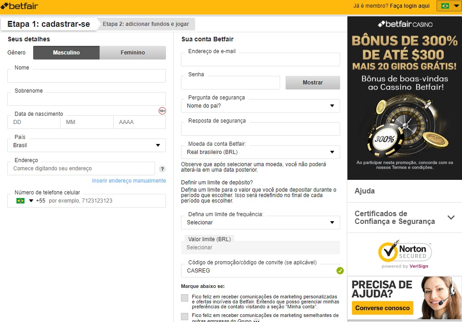Screen dimensions: 462x322
Task: Select Feminino gender option
Action: point(133,53)
